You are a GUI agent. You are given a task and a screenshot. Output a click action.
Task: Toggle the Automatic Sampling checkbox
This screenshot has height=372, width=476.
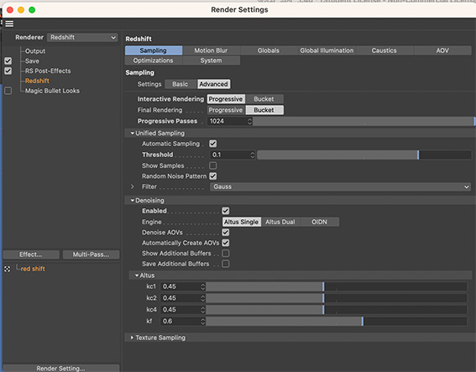pyautogui.click(x=212, y=144)
